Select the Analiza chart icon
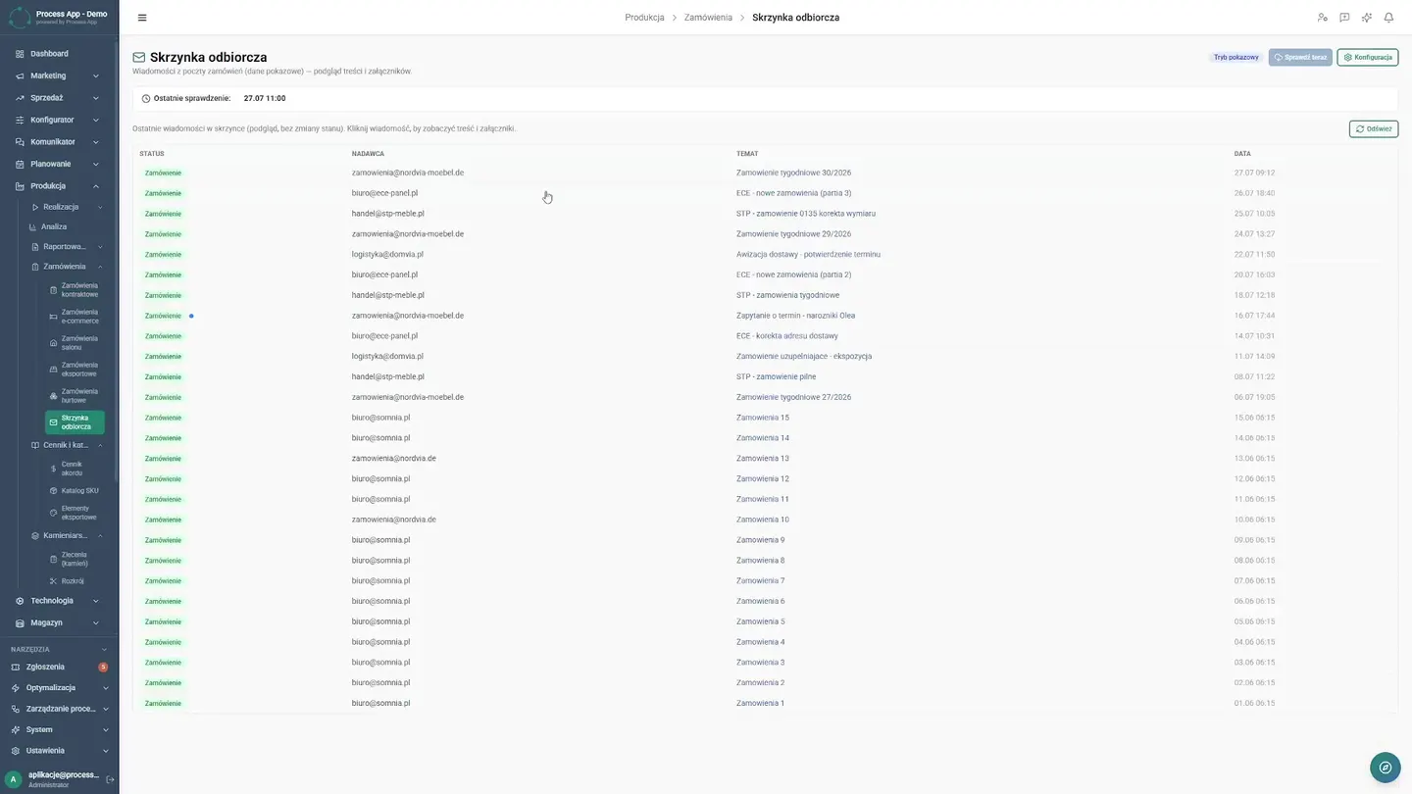1412x794 pixels. [33, 226]
